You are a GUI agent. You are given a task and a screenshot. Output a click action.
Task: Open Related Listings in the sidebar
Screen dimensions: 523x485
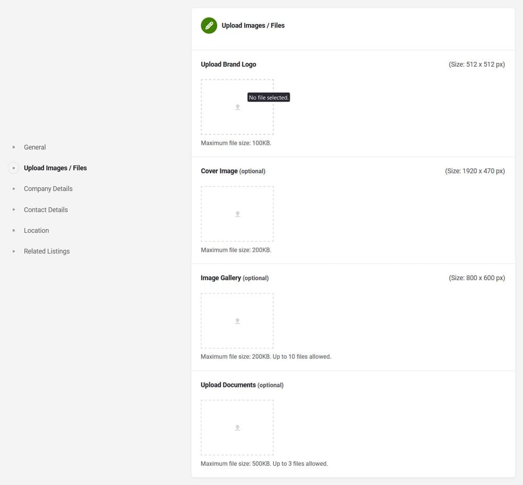click(47, 251)
